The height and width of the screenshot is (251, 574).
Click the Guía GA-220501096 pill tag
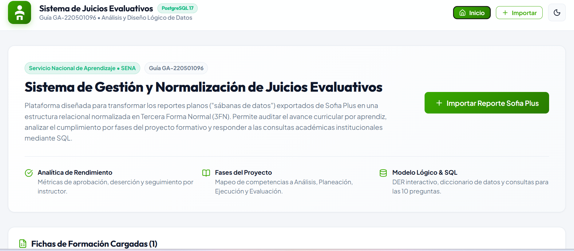coord(176,68)
